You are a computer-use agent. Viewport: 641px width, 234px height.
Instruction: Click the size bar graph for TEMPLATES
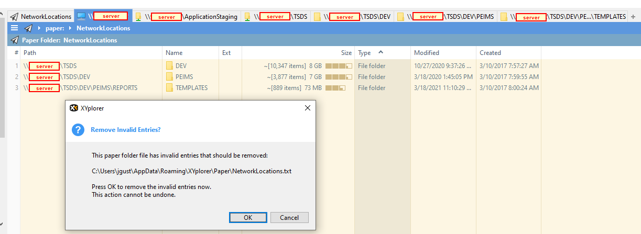tap(335, 88)
